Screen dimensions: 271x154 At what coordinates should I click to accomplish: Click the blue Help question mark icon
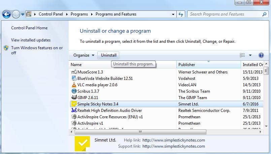coord(261,55)
